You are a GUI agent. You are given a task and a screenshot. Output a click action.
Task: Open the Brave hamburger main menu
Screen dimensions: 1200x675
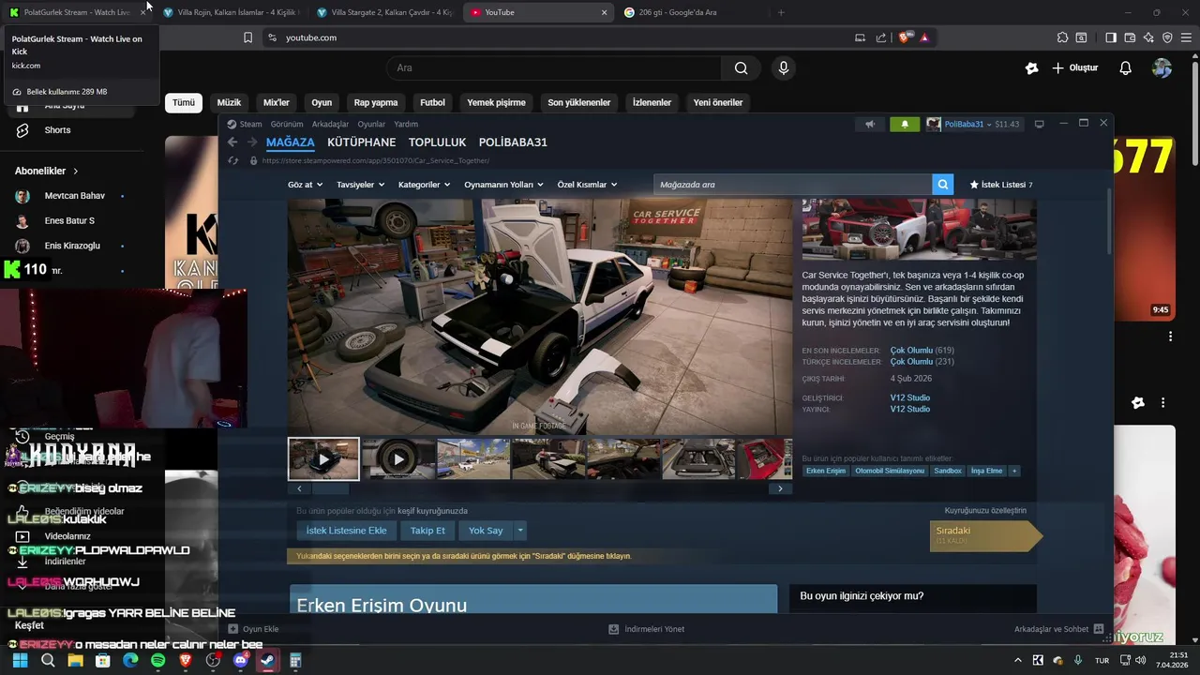click(1186, 37)
